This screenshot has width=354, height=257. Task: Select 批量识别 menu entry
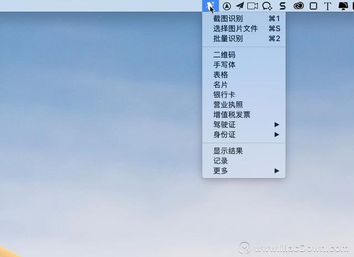click(244, 38)
